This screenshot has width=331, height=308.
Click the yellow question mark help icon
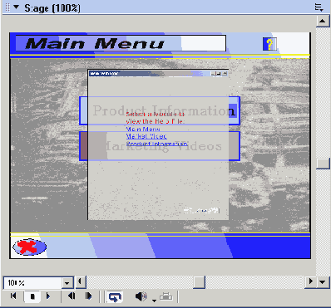[269, 44]
